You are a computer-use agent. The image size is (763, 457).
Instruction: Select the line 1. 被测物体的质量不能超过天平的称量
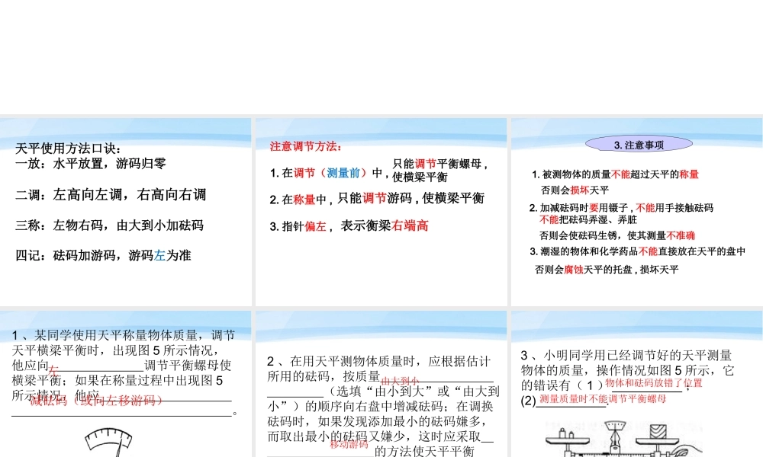click(615, 174)
